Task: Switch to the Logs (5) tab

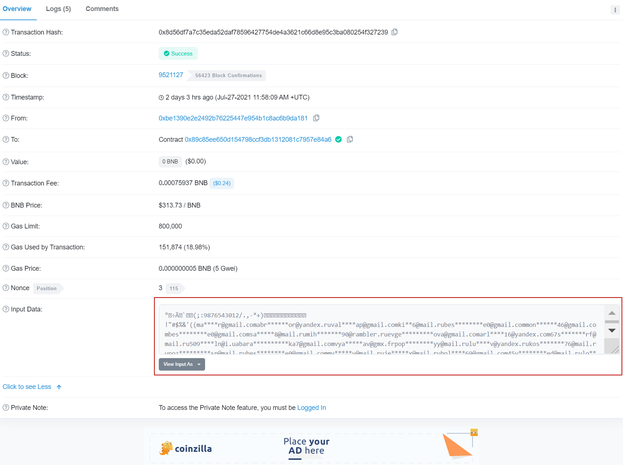Action: pos(58,9)
